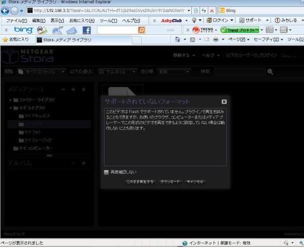Screen dimensions: 304x248
Task: Click the mail envelope icon on Bing toolbar
Action: click(x=72, y=30)
